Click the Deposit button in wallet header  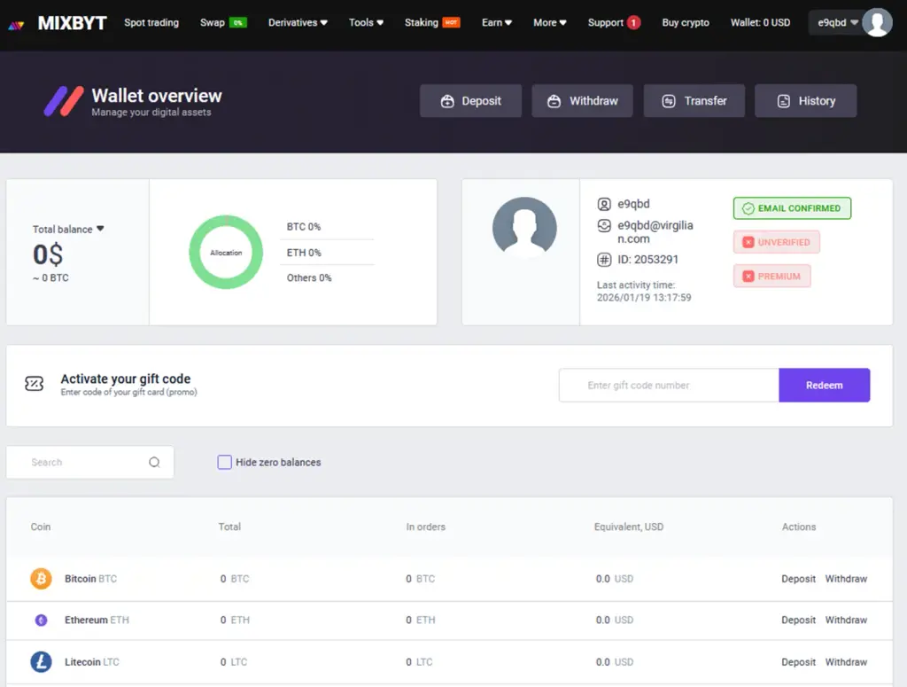tap(471, 101)
